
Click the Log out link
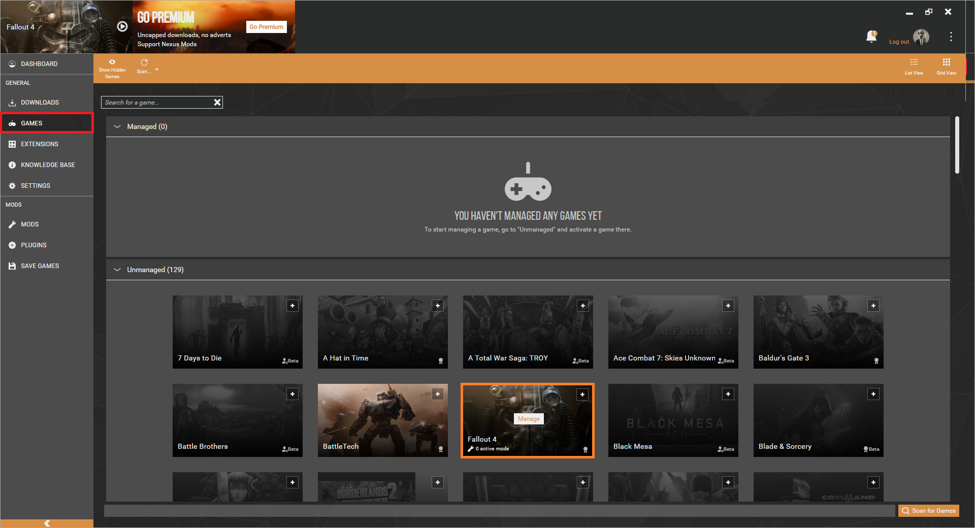point(899,42)
